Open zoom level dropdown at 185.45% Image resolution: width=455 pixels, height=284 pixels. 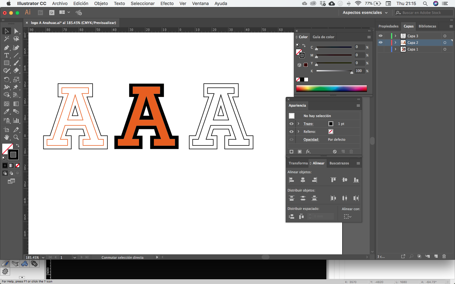coord(43,257)
